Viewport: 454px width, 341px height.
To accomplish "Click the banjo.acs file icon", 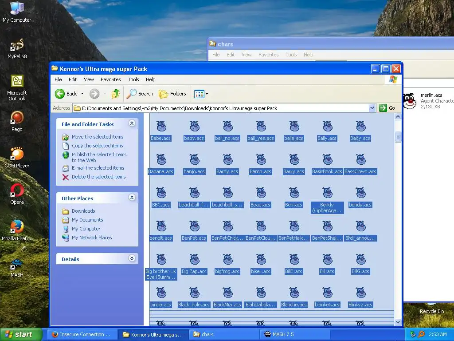I will point(194,160).
